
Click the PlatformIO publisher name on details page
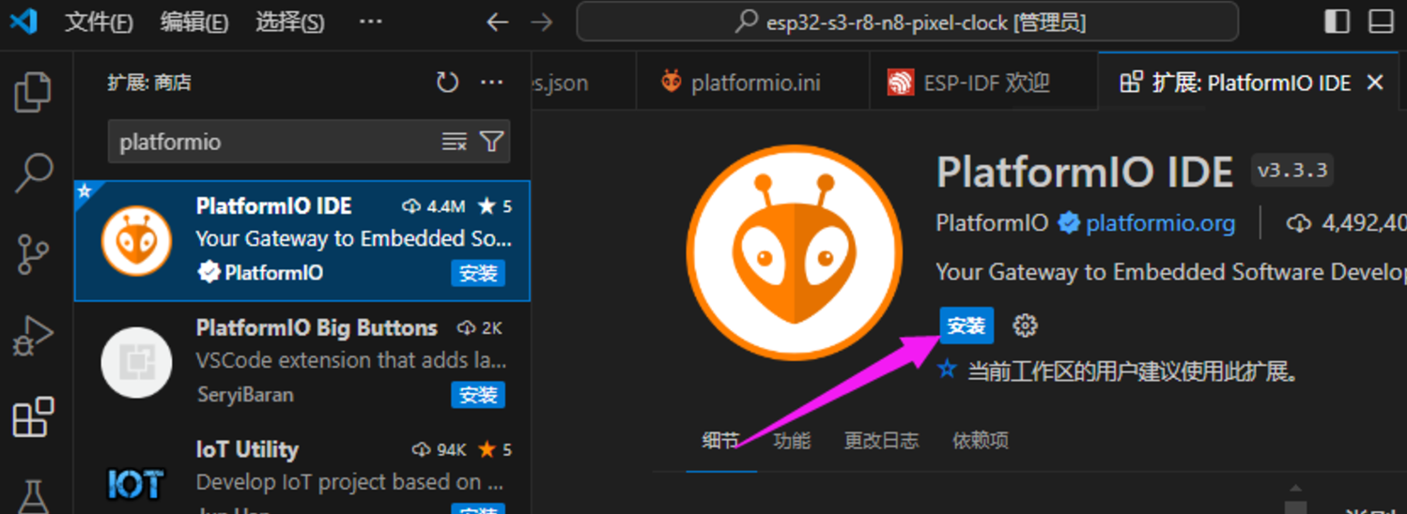992,223
